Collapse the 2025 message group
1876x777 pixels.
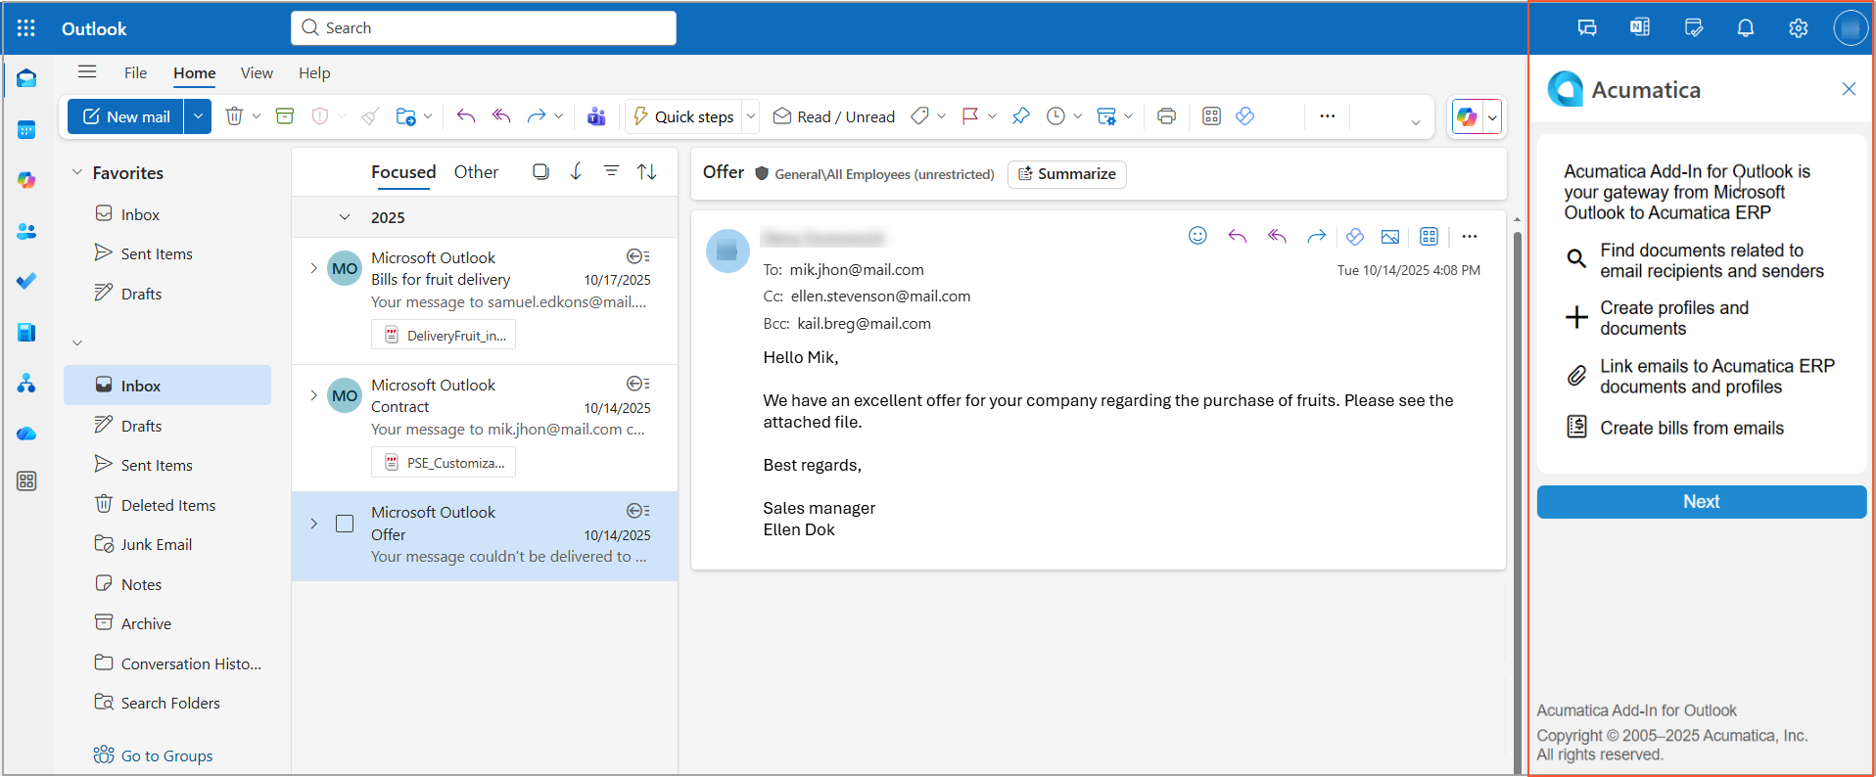point(345,217)
